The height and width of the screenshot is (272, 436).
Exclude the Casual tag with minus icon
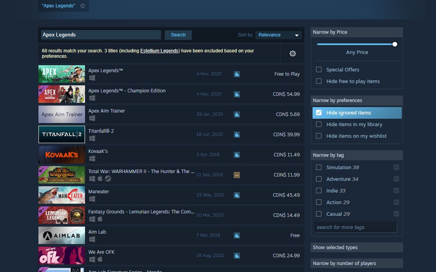[396, 214]
